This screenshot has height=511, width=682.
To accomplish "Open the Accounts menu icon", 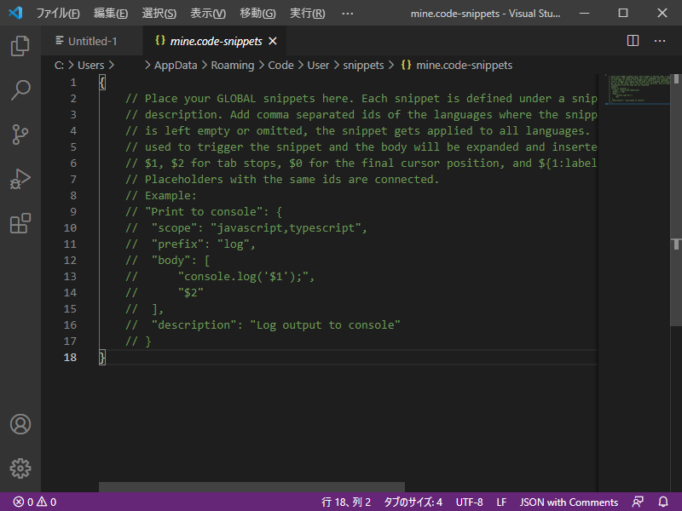I will (20, 424).
